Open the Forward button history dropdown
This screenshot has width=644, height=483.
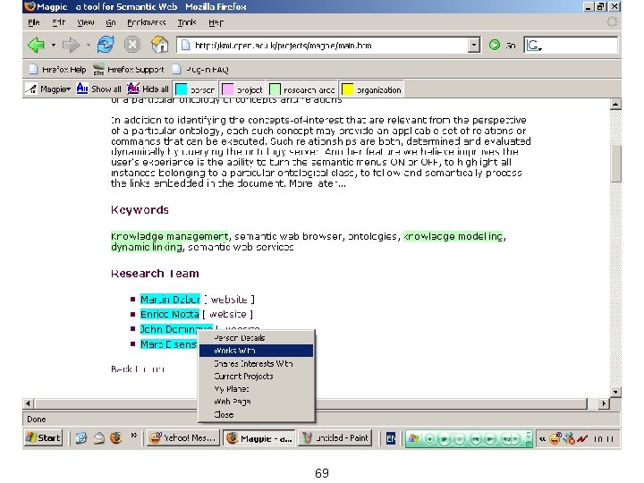(88, 45)
